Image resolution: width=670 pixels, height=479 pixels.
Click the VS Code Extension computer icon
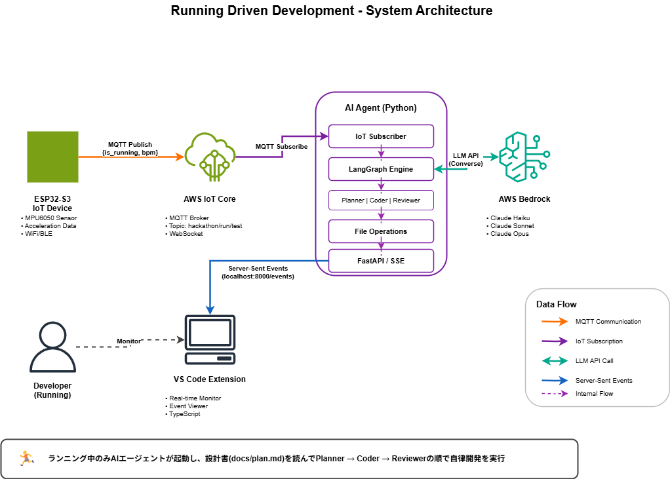coord(210,340)
